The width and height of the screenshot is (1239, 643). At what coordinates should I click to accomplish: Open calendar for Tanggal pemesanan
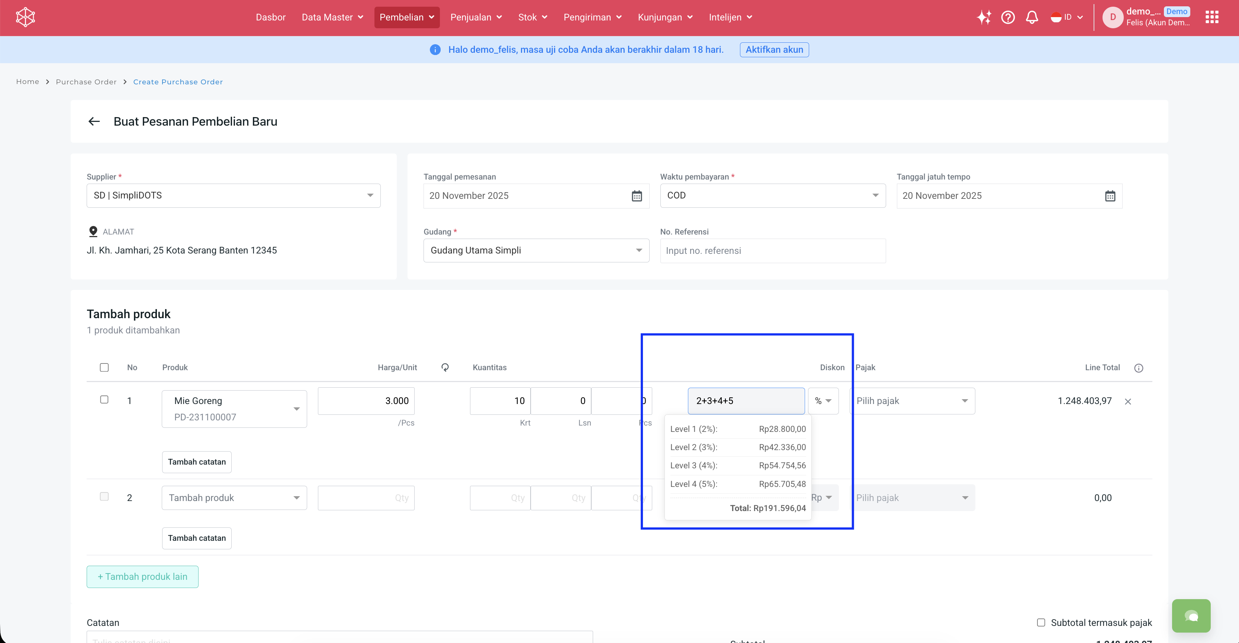(x=636, y=196)
